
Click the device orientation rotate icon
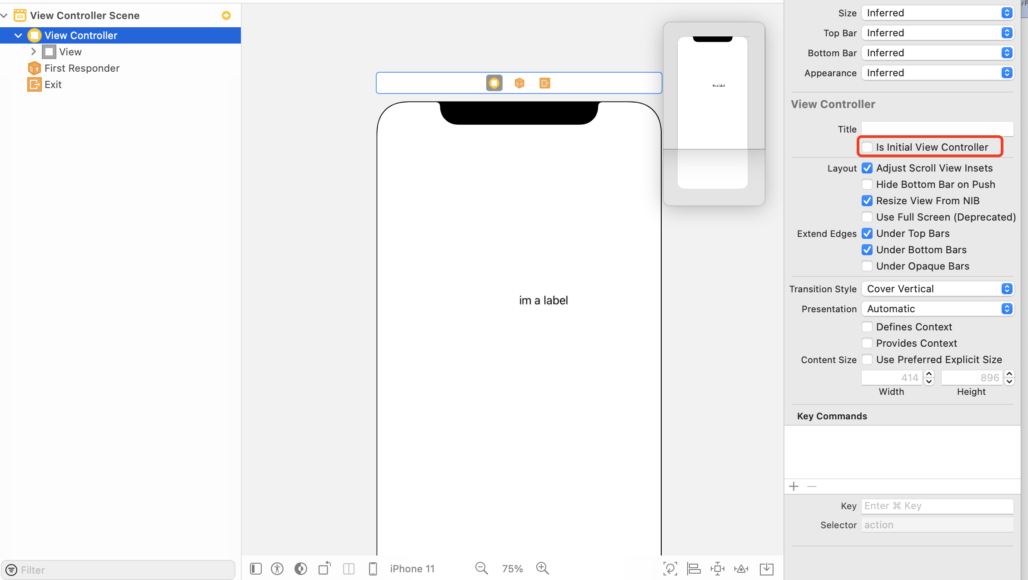coord(324,568)
